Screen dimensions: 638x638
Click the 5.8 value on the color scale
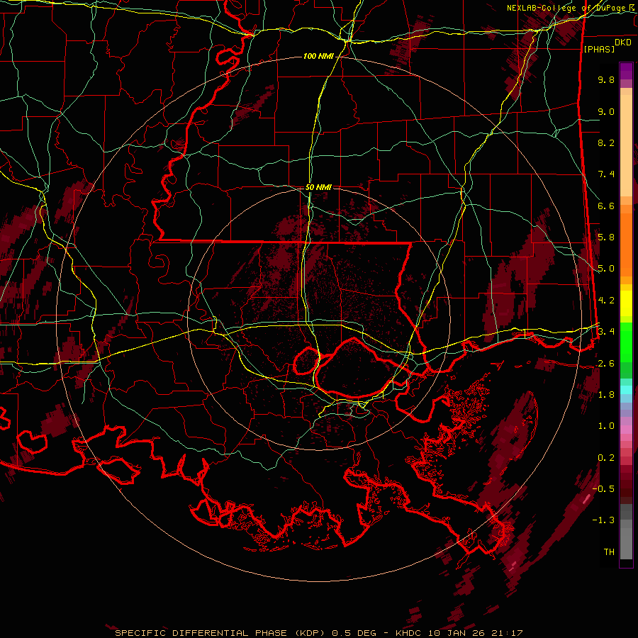click(x=606, y=237)
